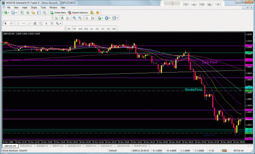Screen dimensions: 255x154
Task: Open the File menu
Action: point(9,8)
